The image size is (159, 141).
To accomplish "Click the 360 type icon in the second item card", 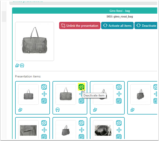I will click(x=58, y=110).
